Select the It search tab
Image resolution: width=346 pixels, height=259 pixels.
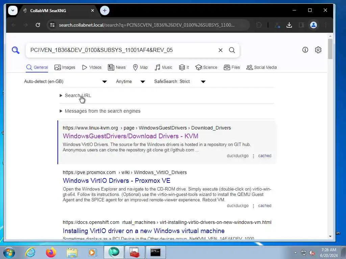(184, 67)
